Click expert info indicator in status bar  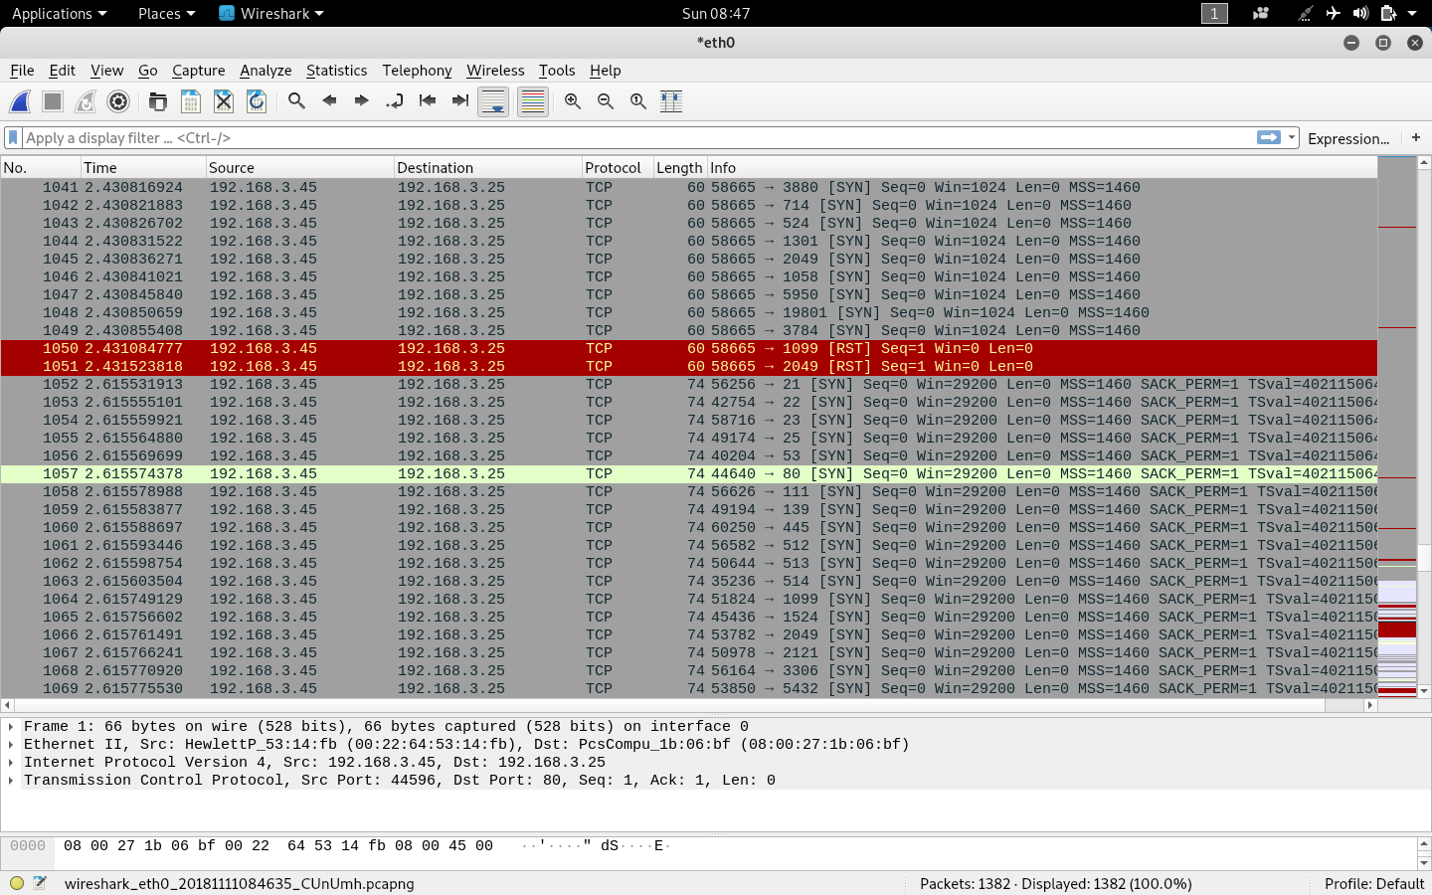[x=16, y=883]
